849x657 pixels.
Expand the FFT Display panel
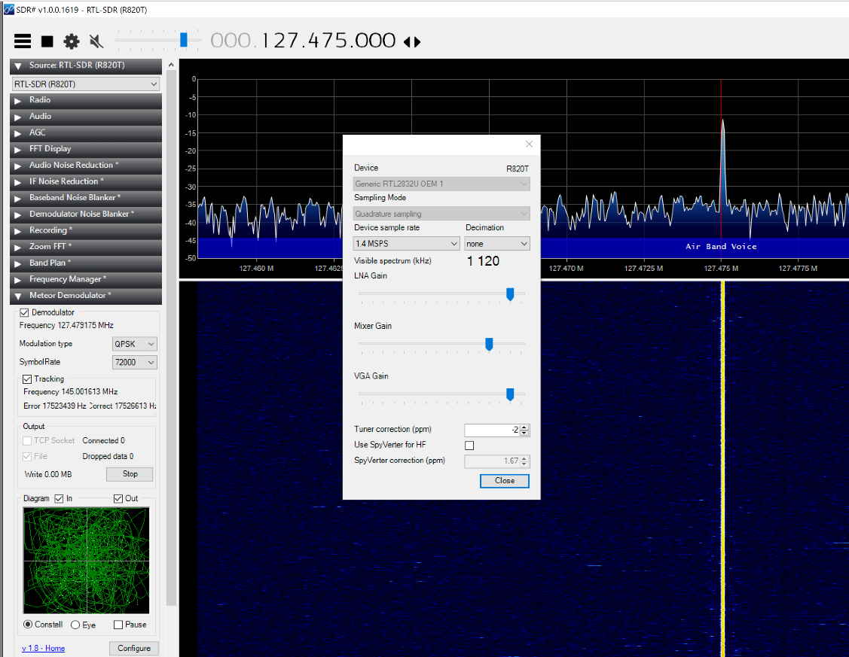(86, 149)
